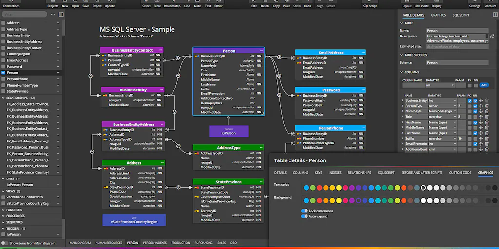Check the BusinessEntity checkbox in sidebar list
499x249 pixels.
tap(3, 35)
